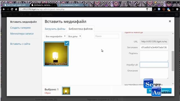This screenshot has width=180, height=101.
Task: Bookmark this page with the star icon
Action: (x=150, y=9)
